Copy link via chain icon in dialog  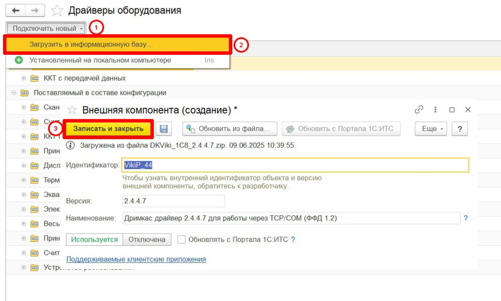(x=419, y=109)
